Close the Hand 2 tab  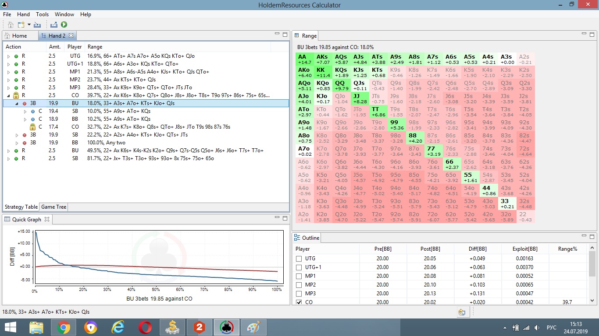[x=71, y=35]
